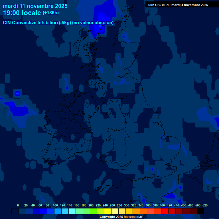Click the legend value label 300

point(127,205)
